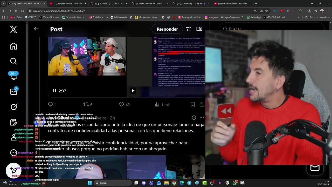Open the Todos los marcadores folder
332x187 pixels.
click(317, 17)
